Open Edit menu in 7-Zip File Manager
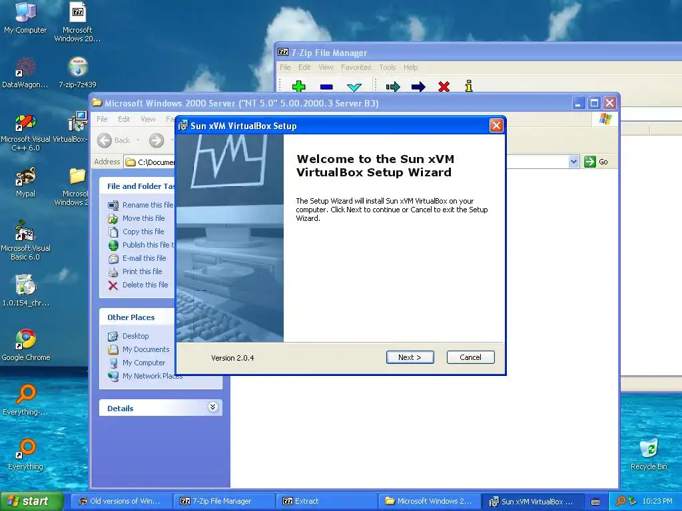This screenshot has width=682, height=511. coord(304,67)
